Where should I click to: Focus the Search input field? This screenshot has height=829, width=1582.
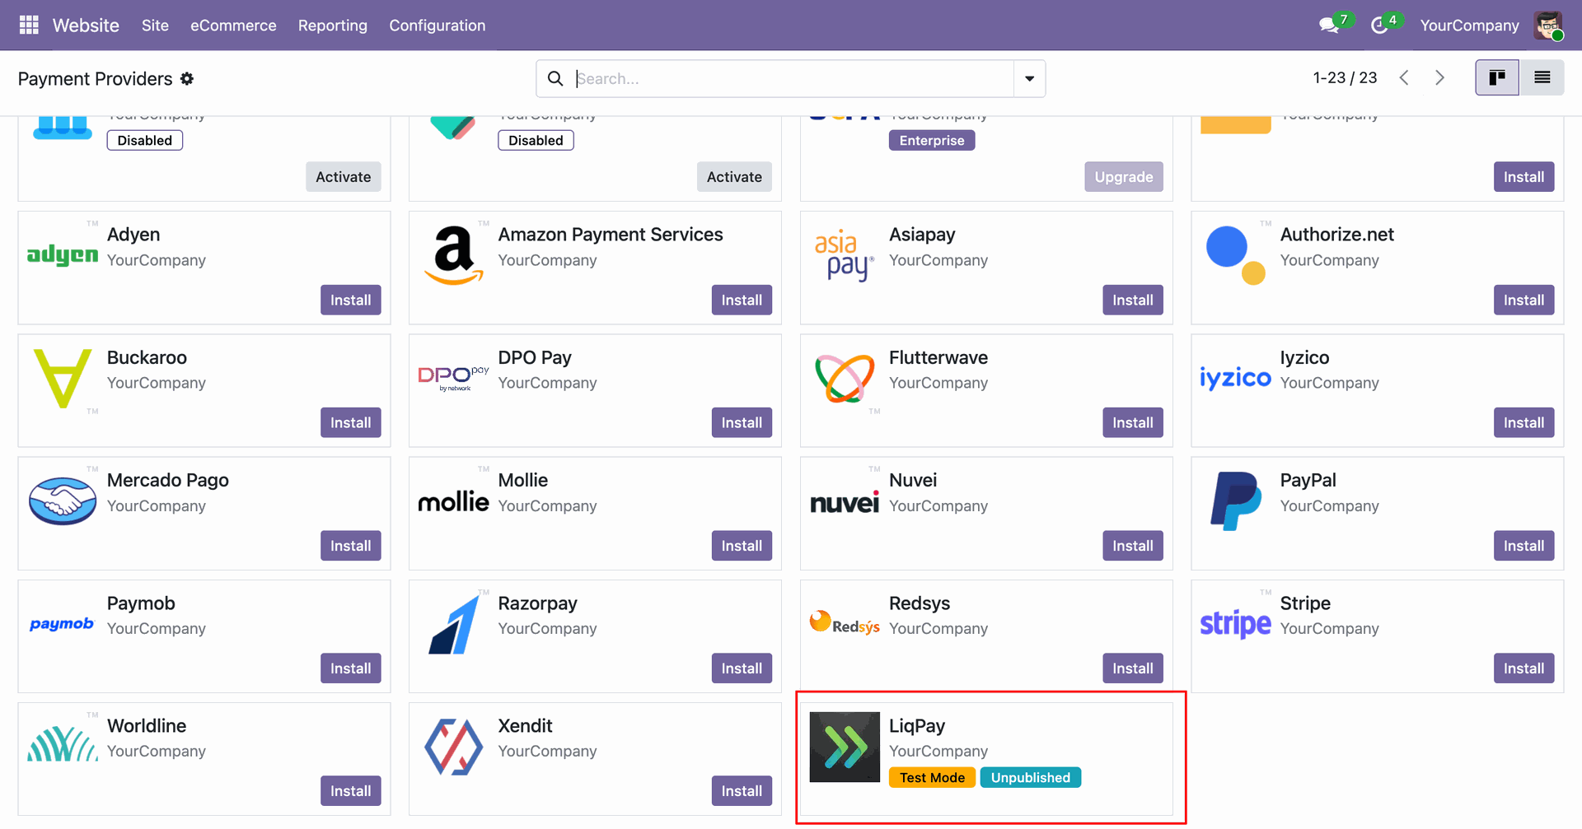pyautogui.click(x=791, y=79)
